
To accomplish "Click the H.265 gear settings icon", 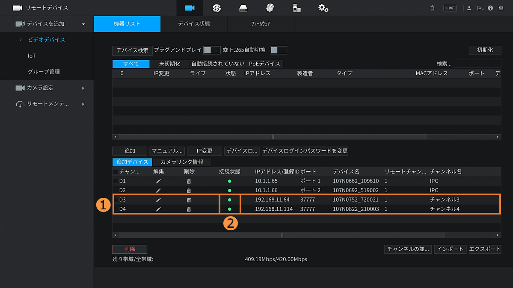I will [x=225, y=50].
